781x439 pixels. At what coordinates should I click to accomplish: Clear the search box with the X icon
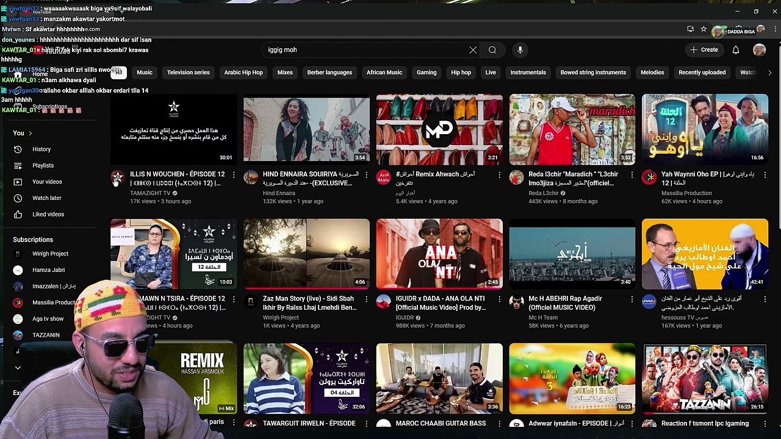pyautogui.click(x=473, y=50)
